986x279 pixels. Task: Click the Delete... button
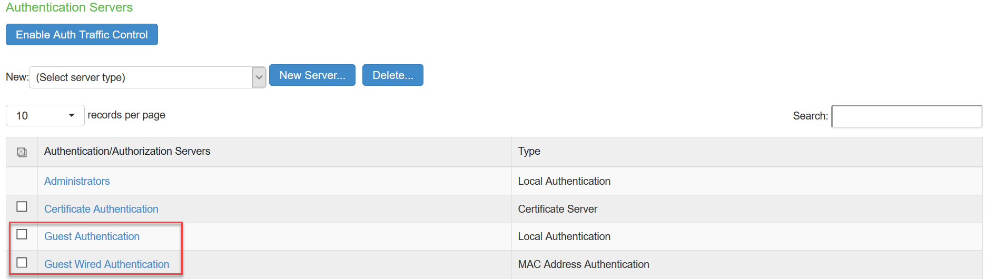click(392, 75)
